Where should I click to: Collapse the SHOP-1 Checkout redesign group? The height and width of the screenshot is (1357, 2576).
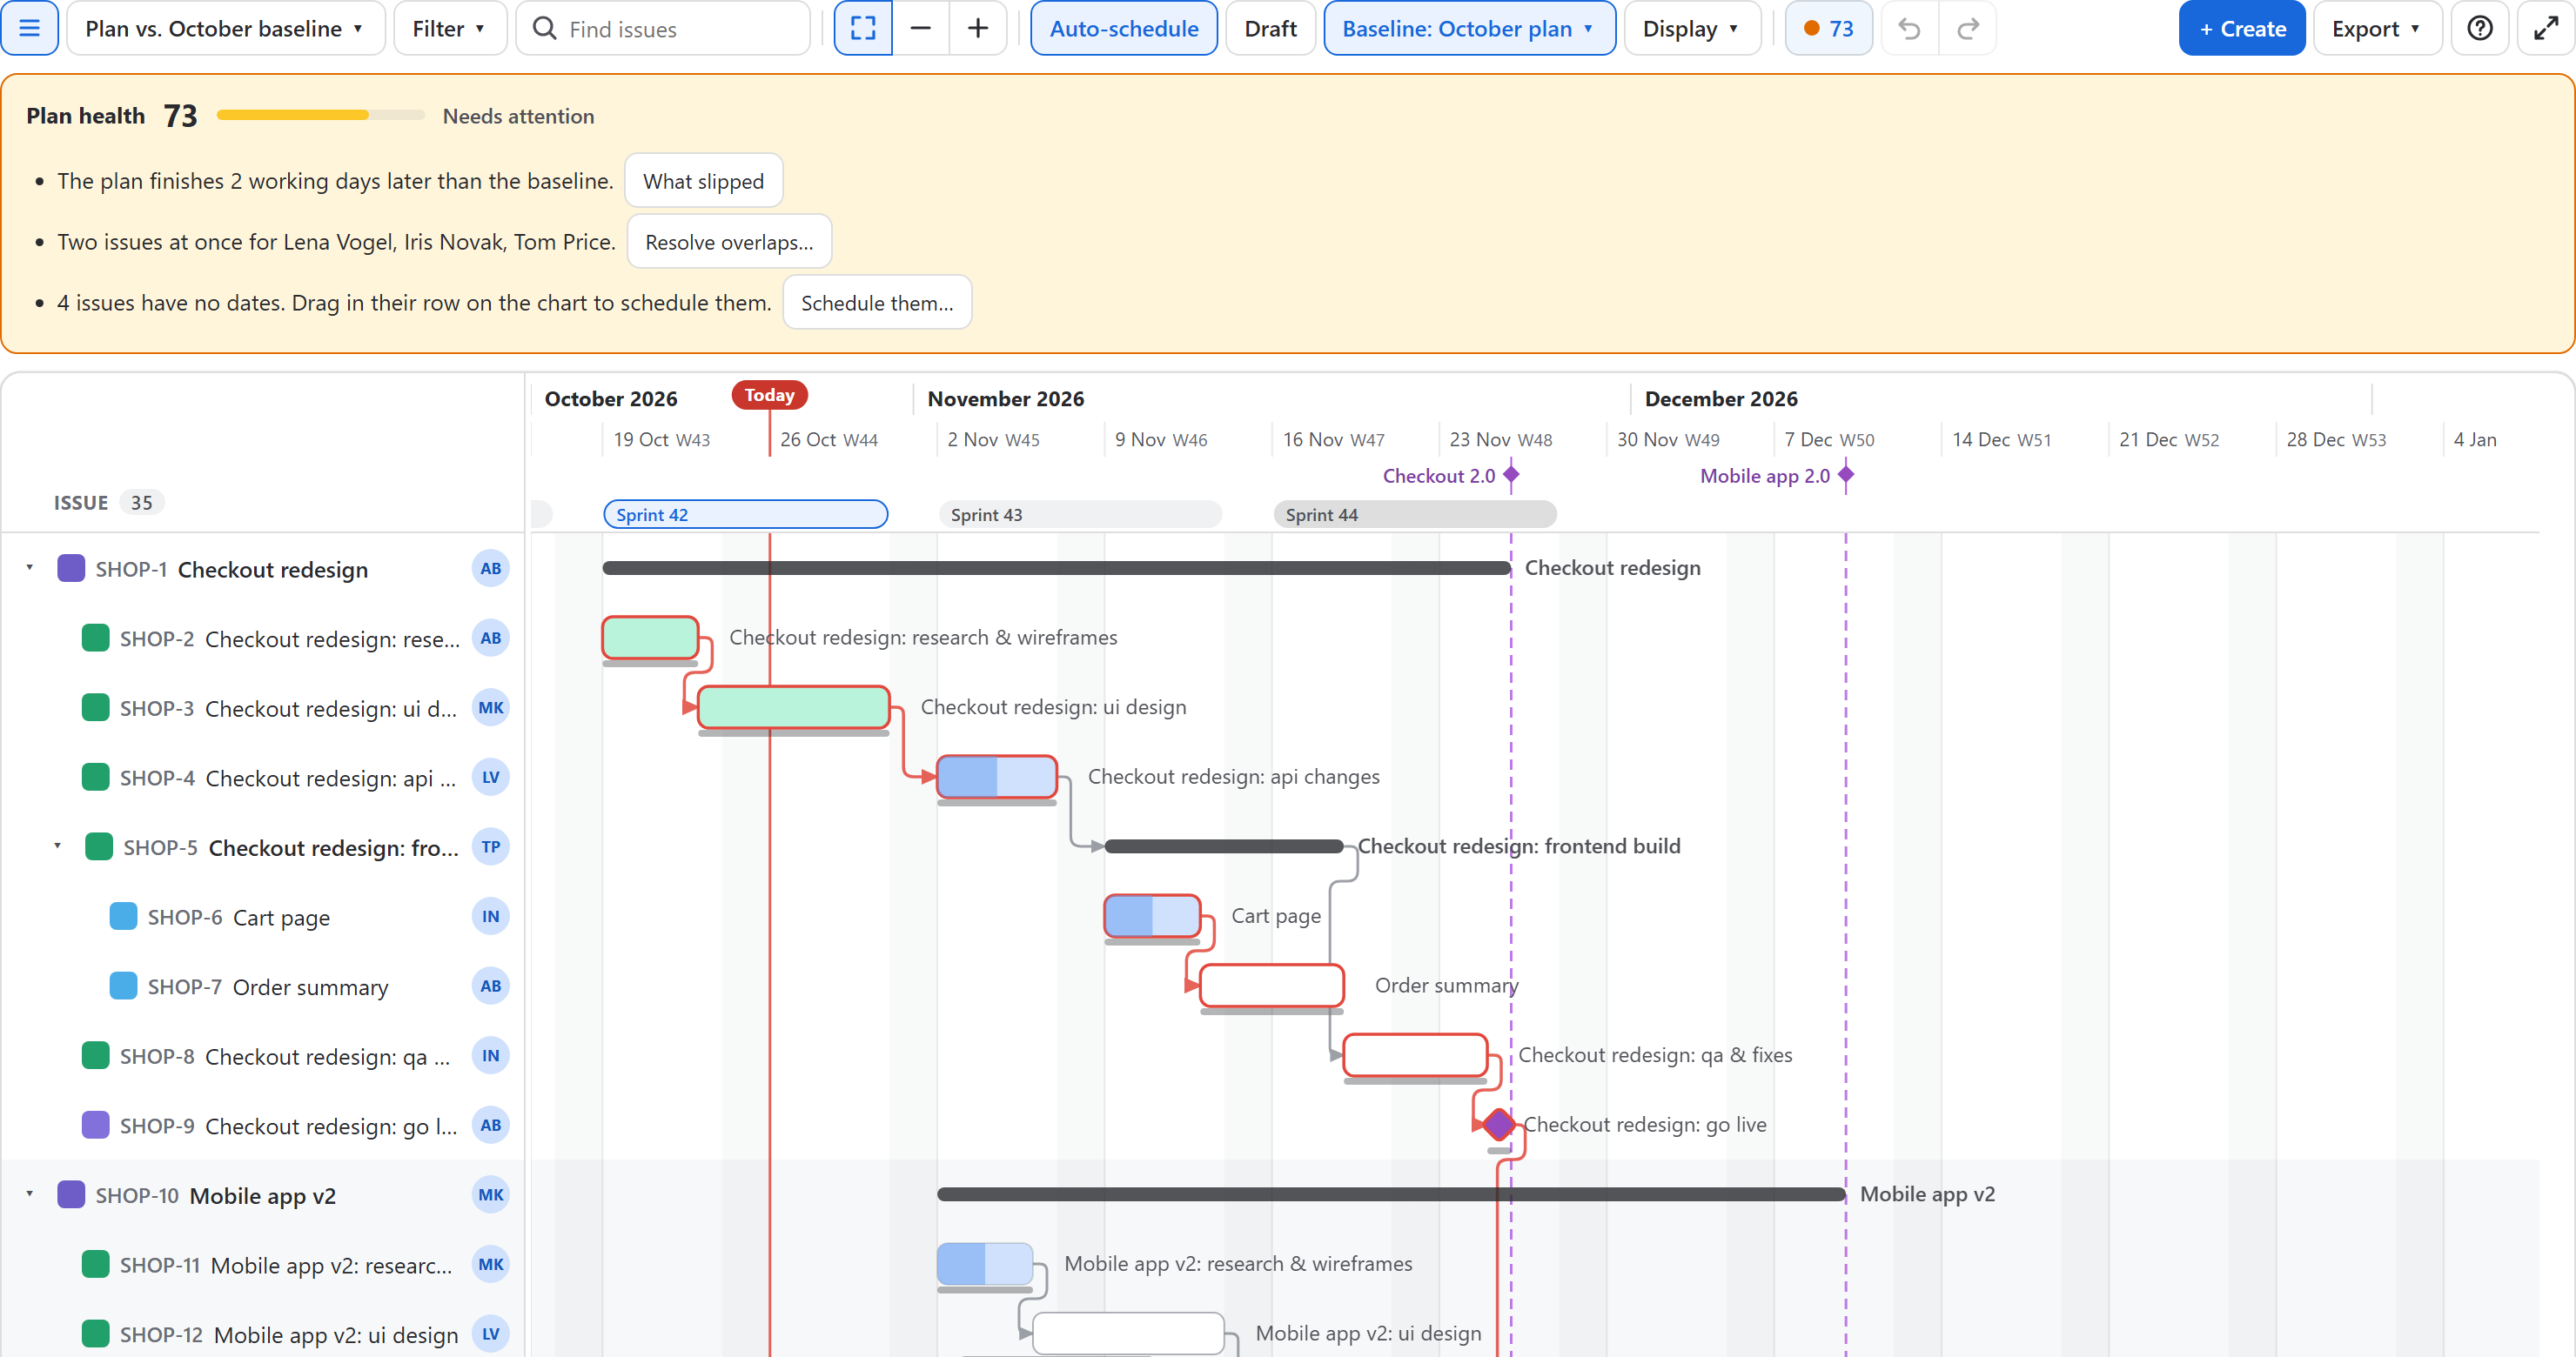[30, 567]
